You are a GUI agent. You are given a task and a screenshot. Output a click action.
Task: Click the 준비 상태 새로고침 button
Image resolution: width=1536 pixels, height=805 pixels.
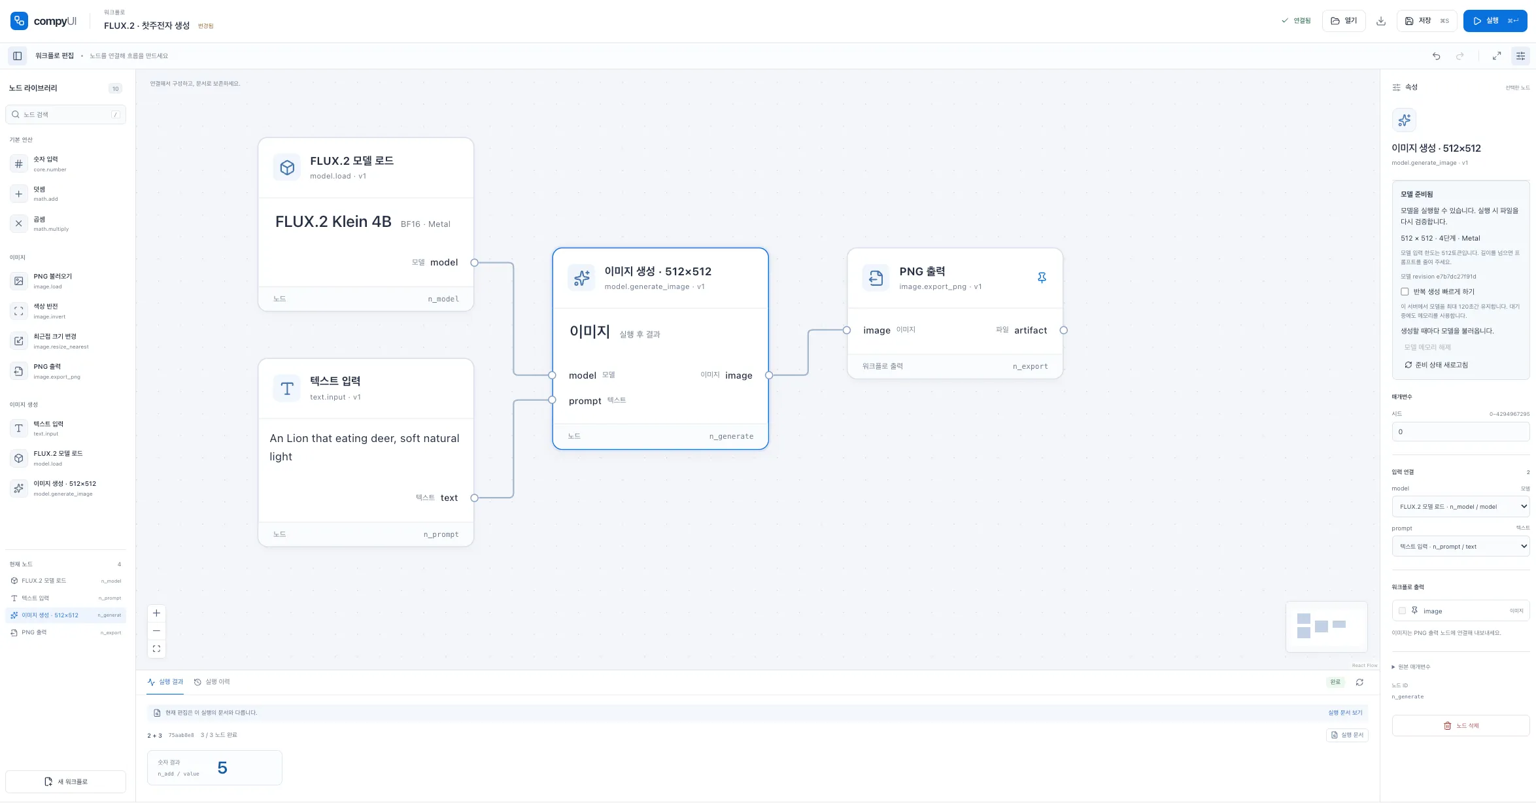click(1436, 365)
